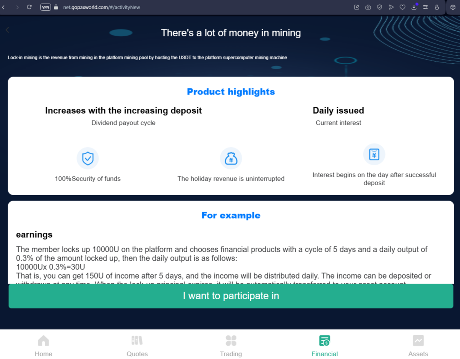
Task: Click the padlock site security icon
Action: tap(56, 7)
